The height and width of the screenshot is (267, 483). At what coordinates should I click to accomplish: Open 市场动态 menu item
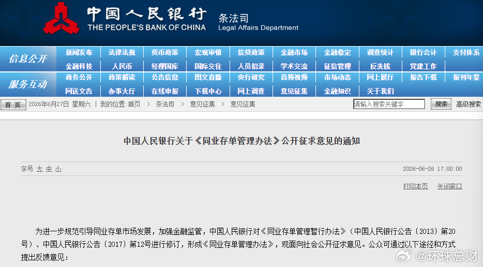(x=337, y=78)
